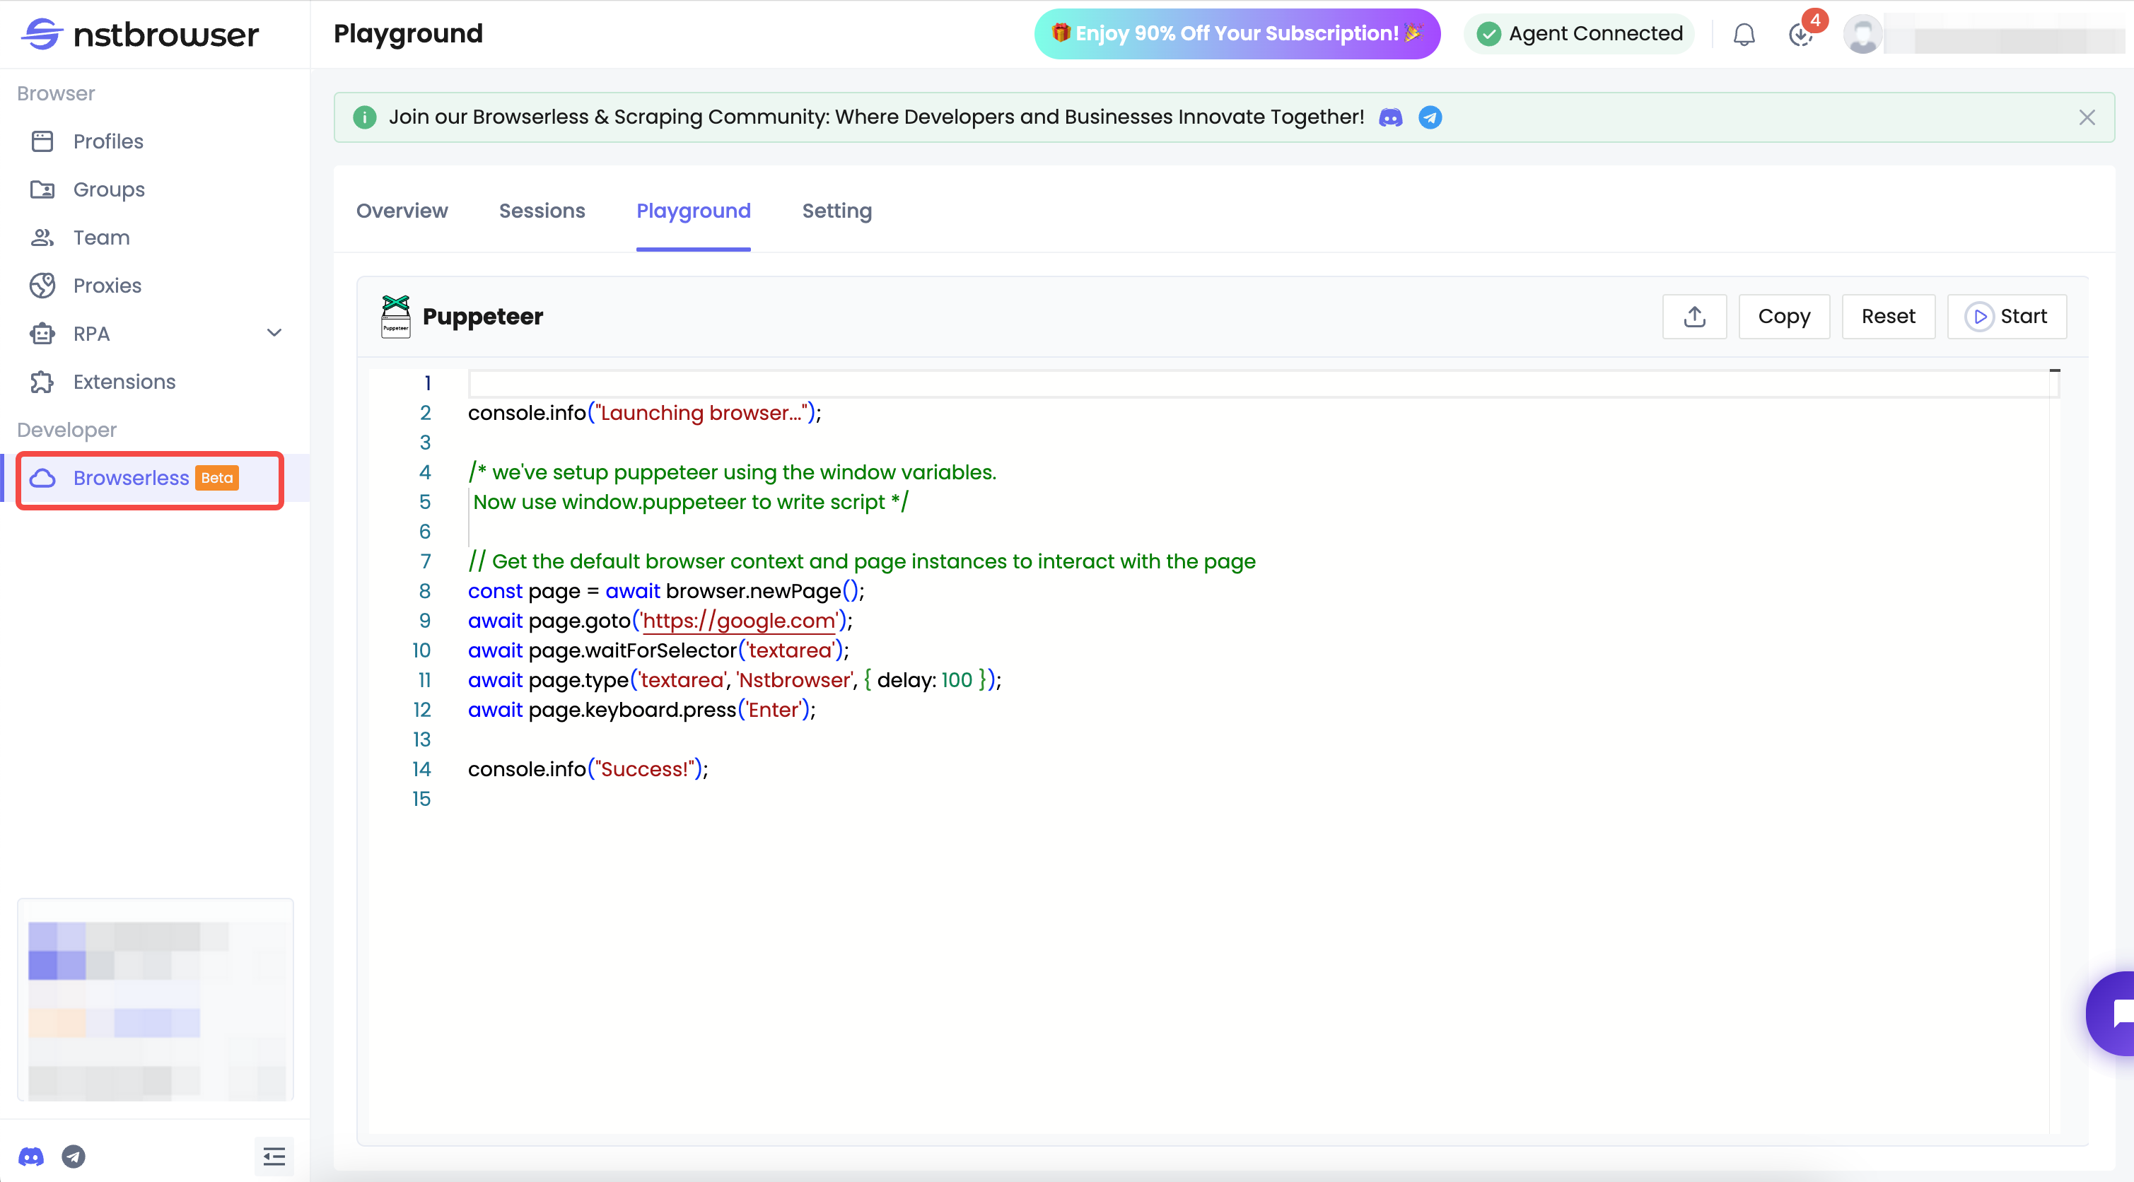Select the Playground tab

694,211
